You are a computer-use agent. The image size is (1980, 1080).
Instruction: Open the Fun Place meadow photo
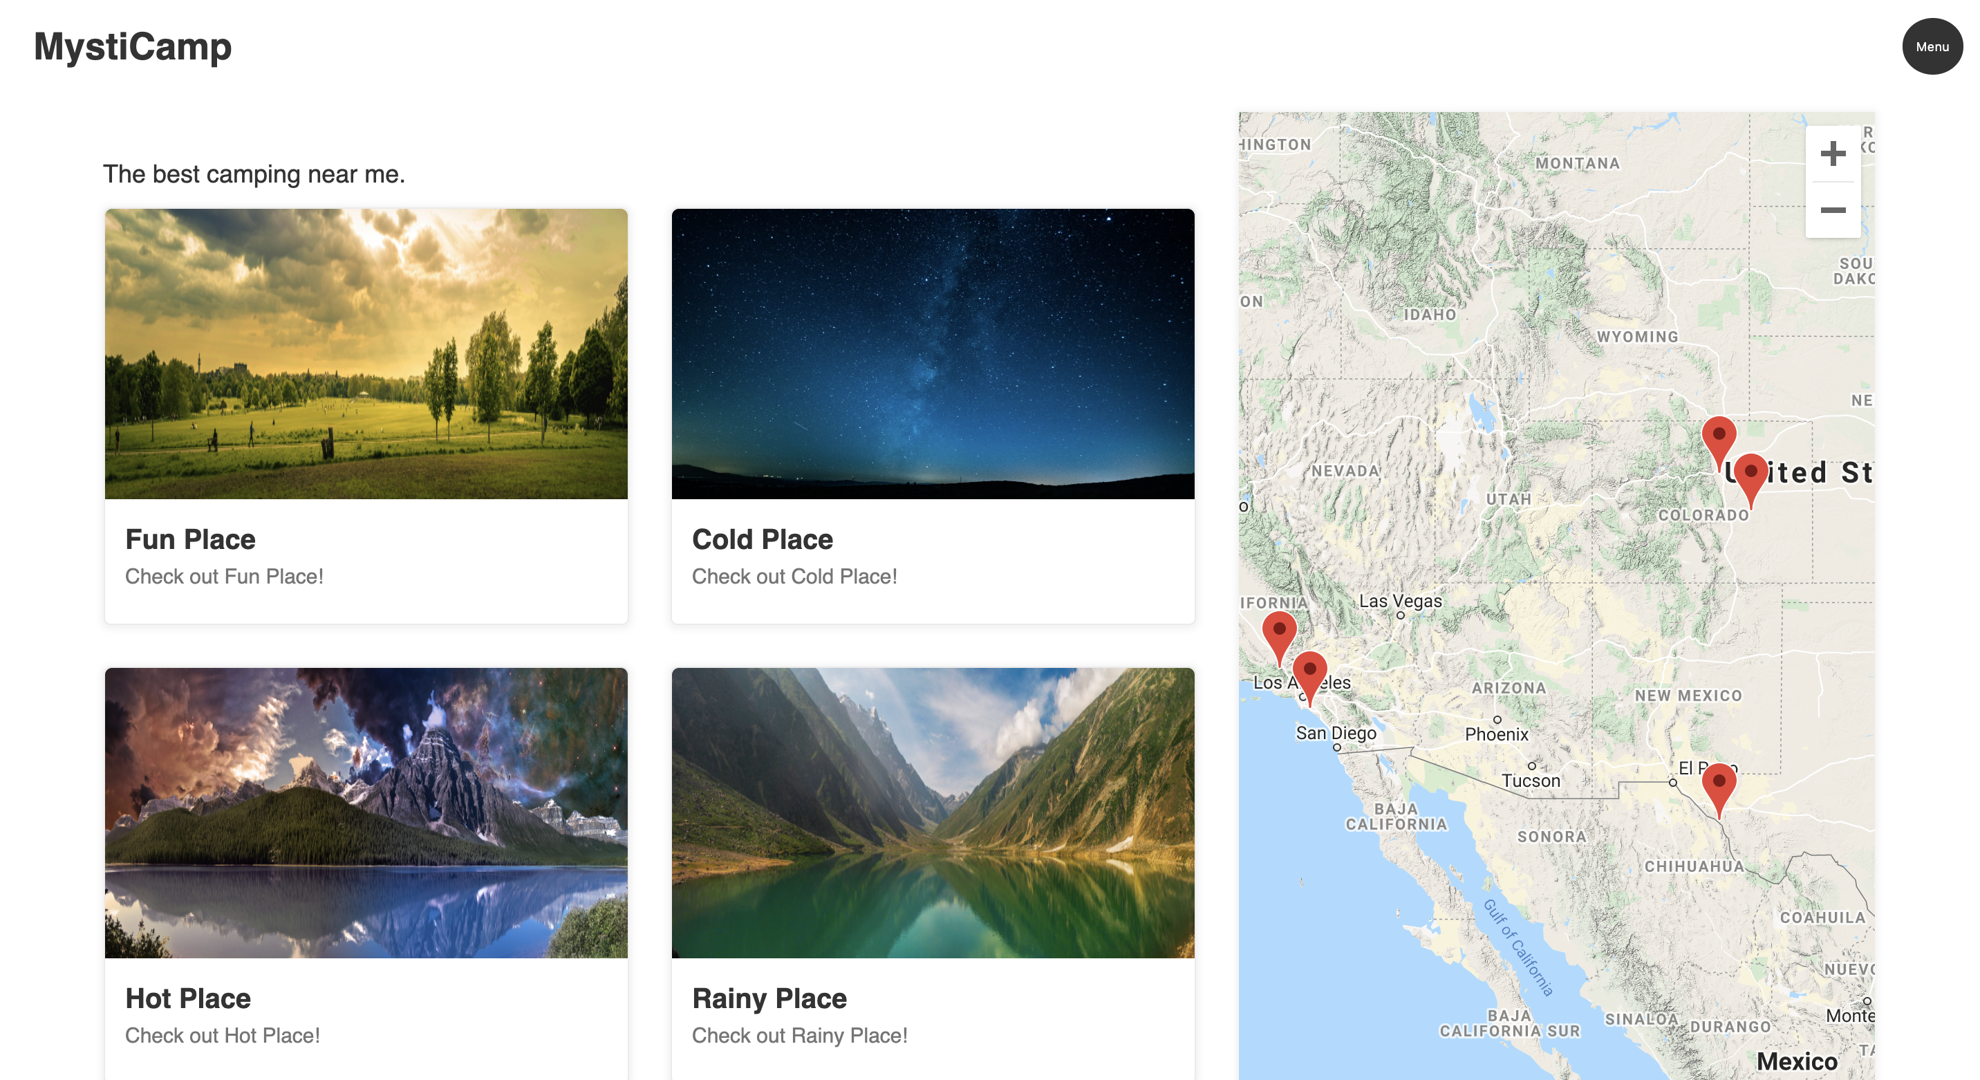click(x=366, y=353)
